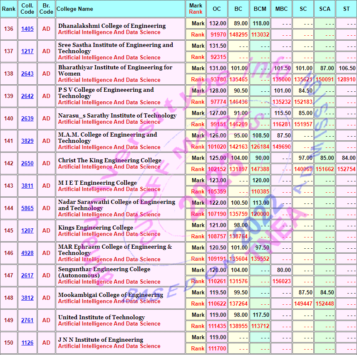
Task: Open college code 1207 link
Action: (x=27, y=231)
